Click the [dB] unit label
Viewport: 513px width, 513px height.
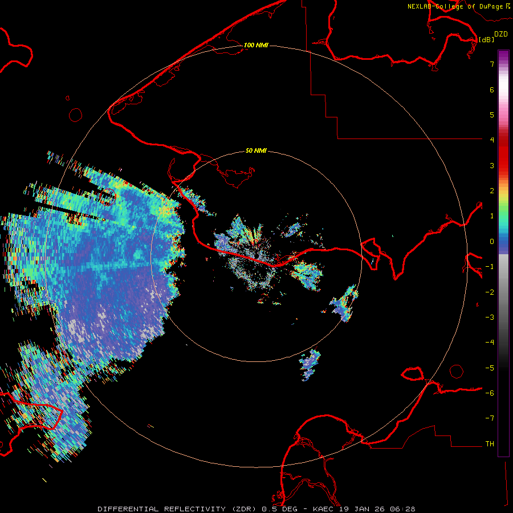pos(487,39)
